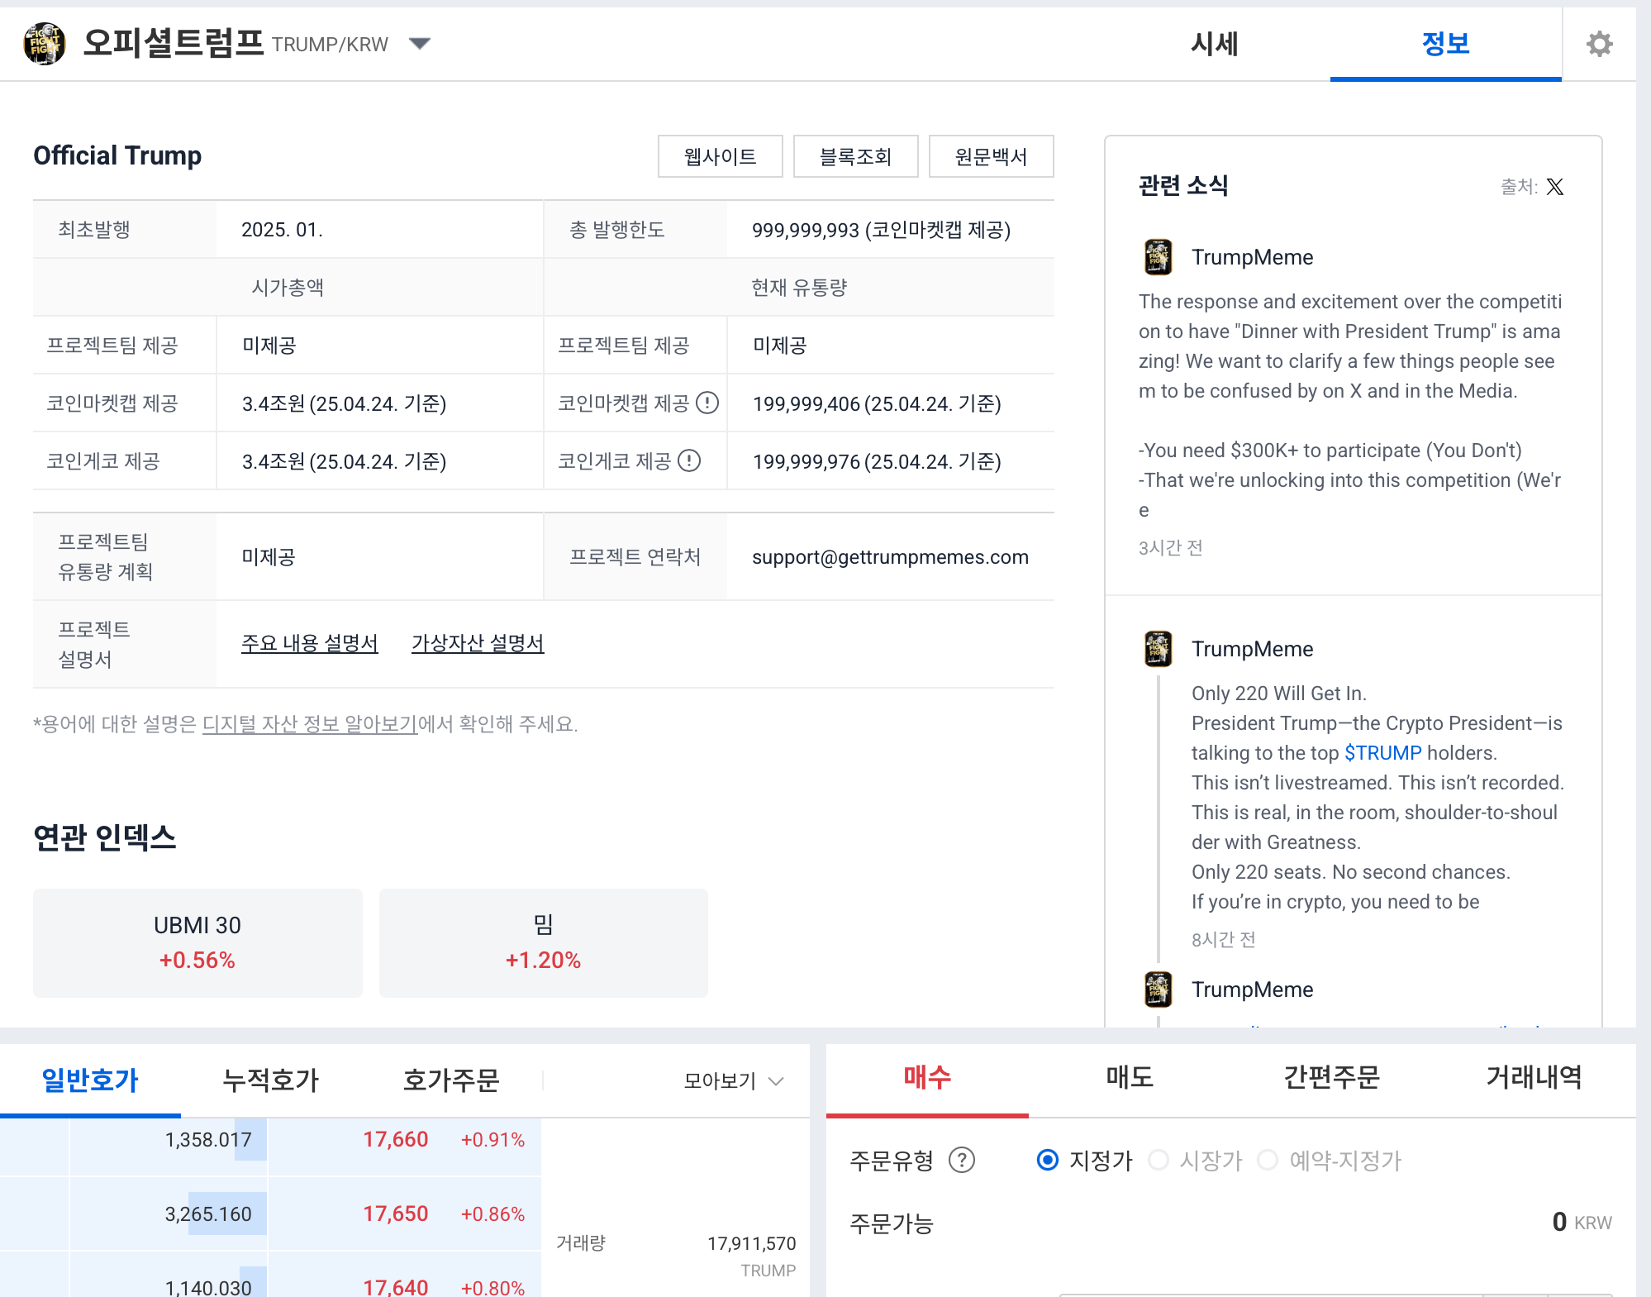This screenshot has width=1651, height=1297.
Task: Switch to the 누적호가 tab
Action: pyautogui.click(x=270, y=1080)
